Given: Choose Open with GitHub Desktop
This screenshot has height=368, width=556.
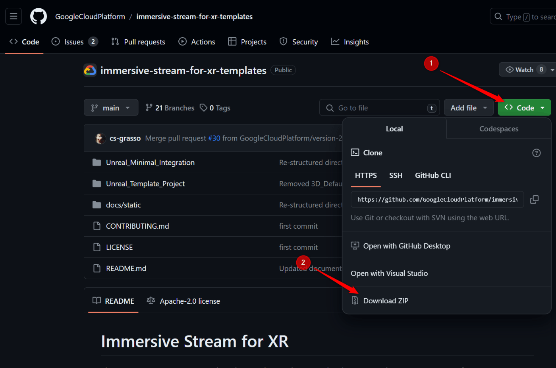Looking at the screenshot, I should 446,246.
